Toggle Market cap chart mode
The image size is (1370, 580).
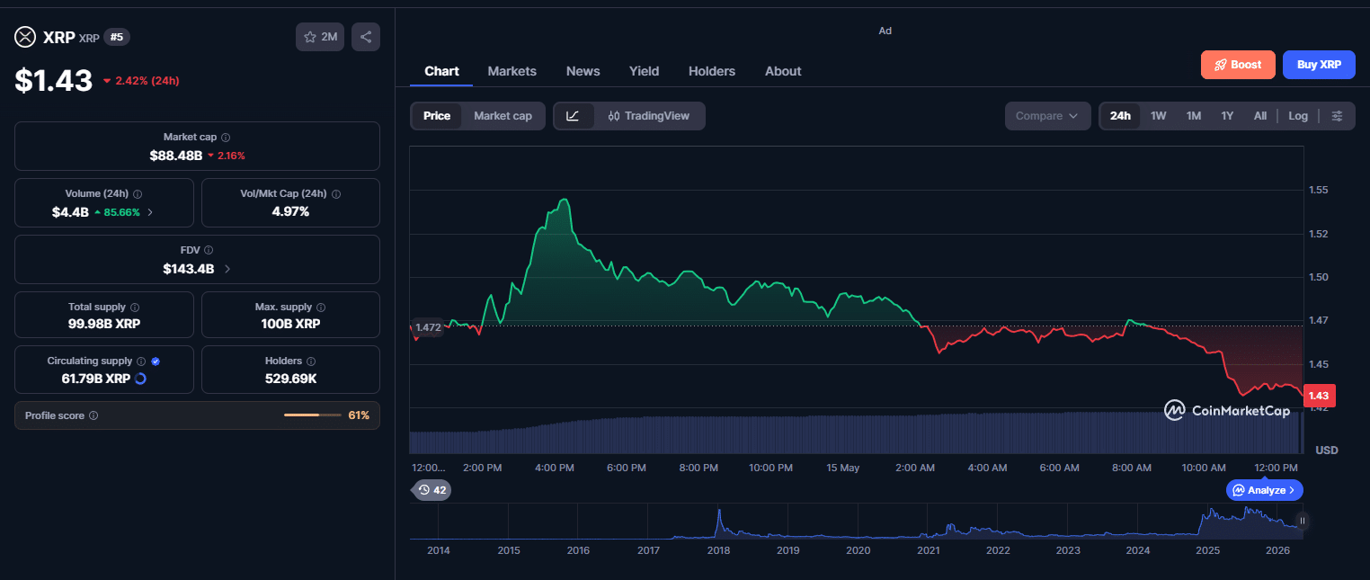point(503,116)
